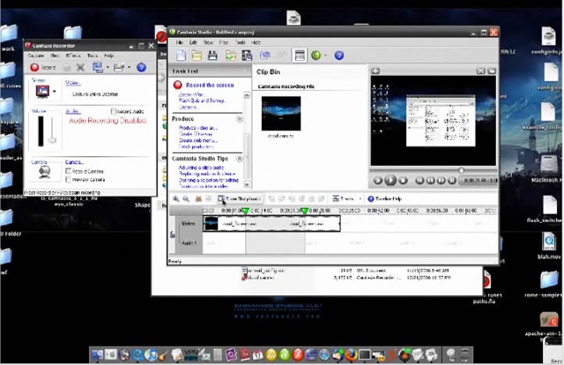Open File menu in Camtasia Studio
Image resolution: width=564 pixels, height=365 pixels.
coord(180,42)
